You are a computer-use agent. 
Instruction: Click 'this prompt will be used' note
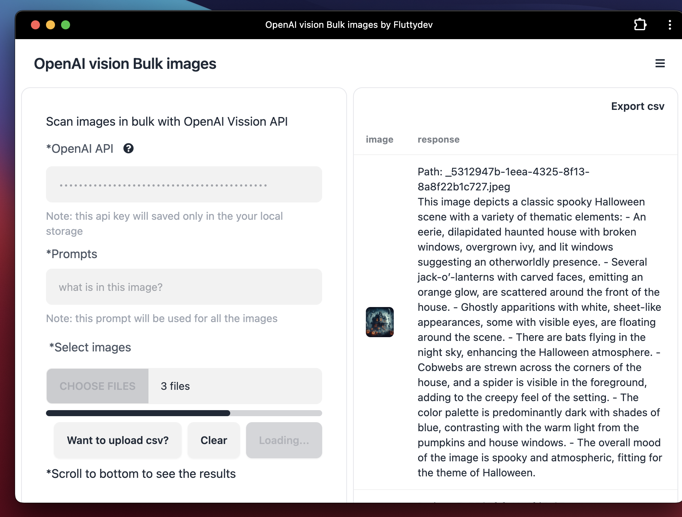pos(162,318)
